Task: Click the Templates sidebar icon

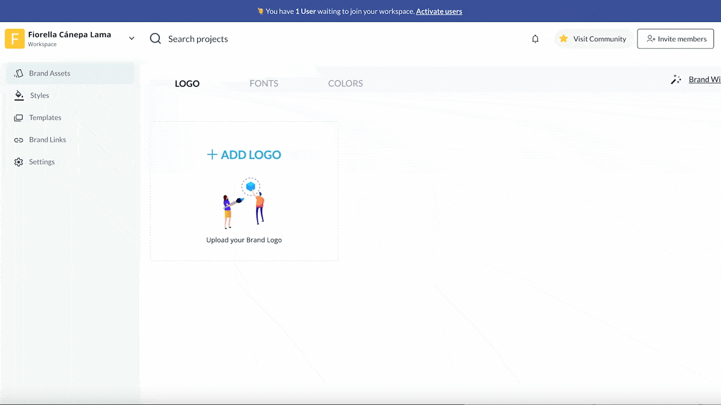Action: pos(19,118)
